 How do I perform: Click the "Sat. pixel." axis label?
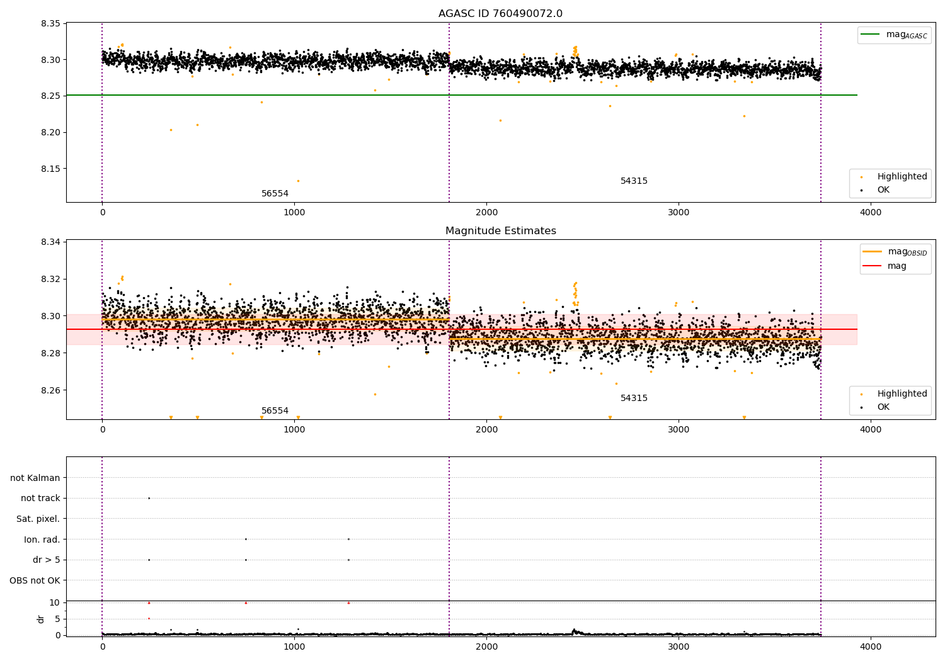[x=38, y=519]
